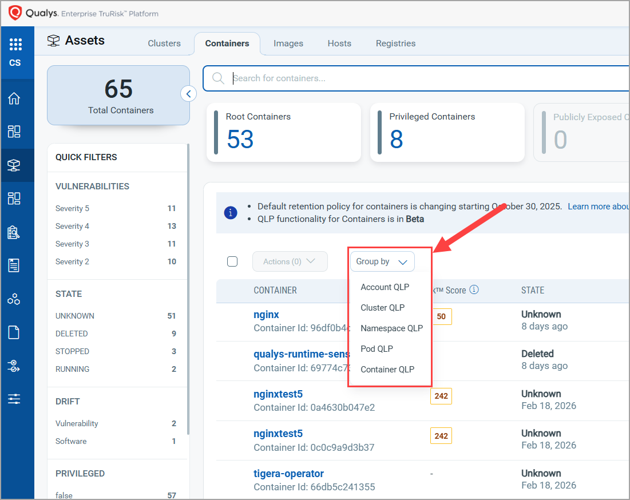Collapse the filters panel with arrow button
Screen dimensions: 630x500
pyautogui.click(x=188, y=93)
